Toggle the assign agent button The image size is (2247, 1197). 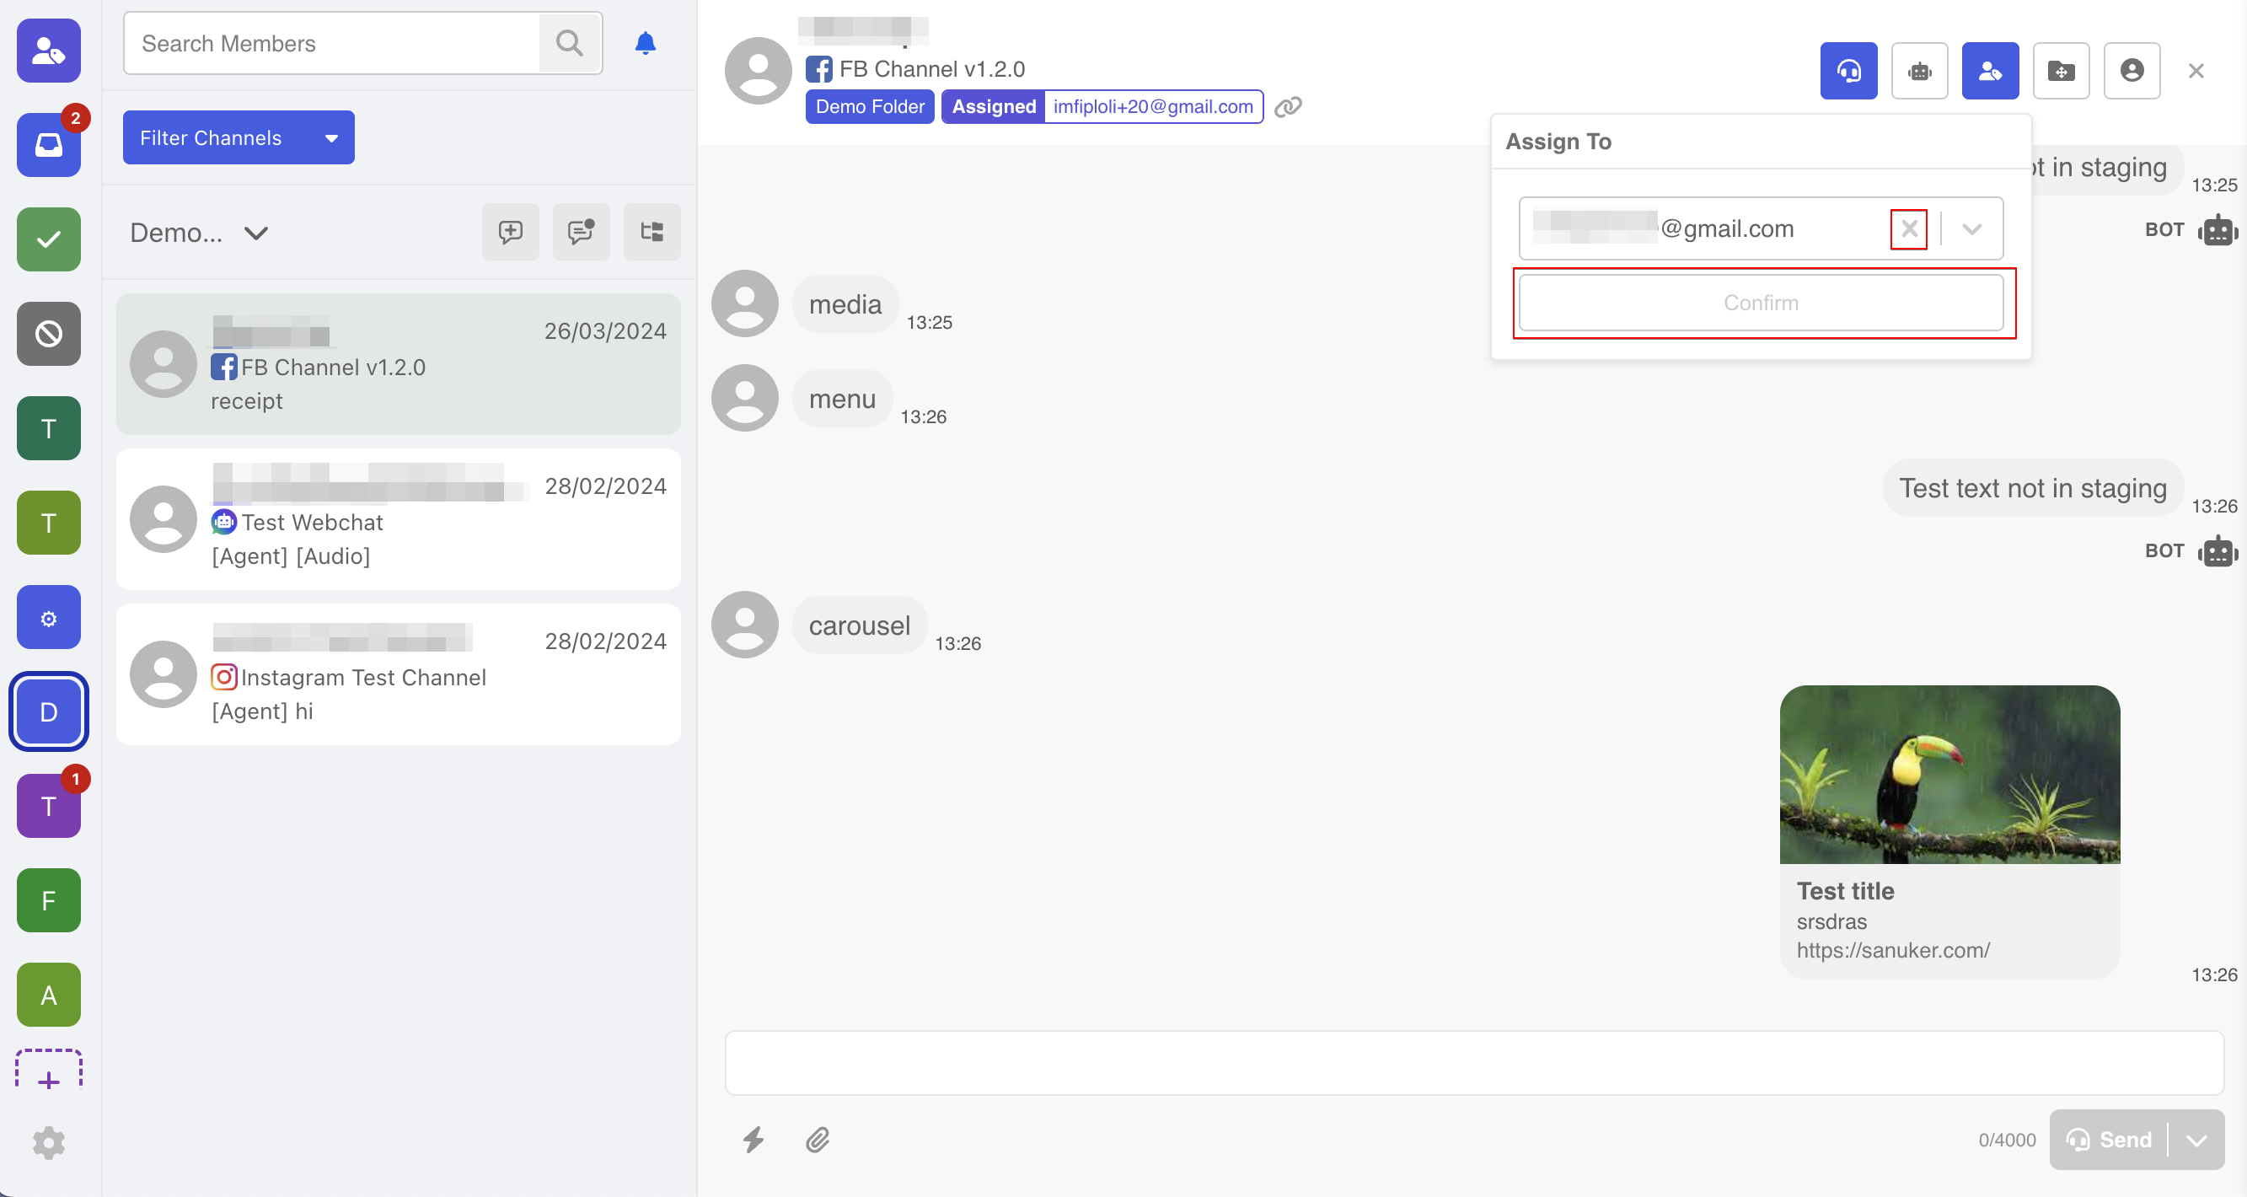click(1989, 71)
